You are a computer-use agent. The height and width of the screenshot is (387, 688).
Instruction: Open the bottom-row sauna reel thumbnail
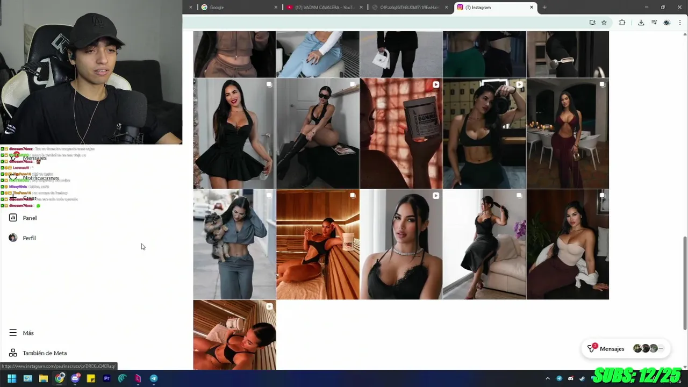234,335
